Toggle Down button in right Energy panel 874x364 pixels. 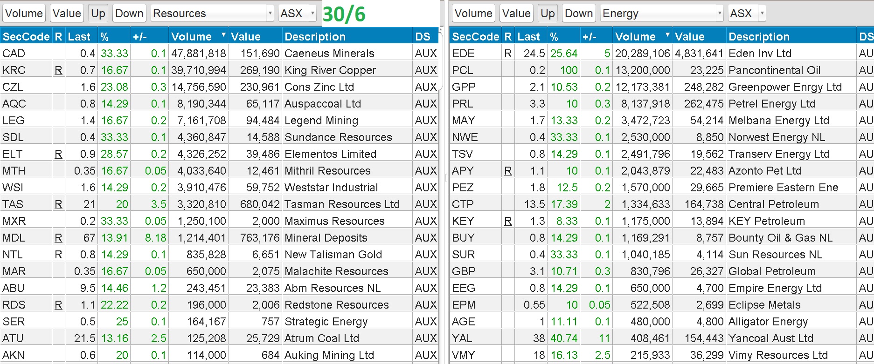579,13
